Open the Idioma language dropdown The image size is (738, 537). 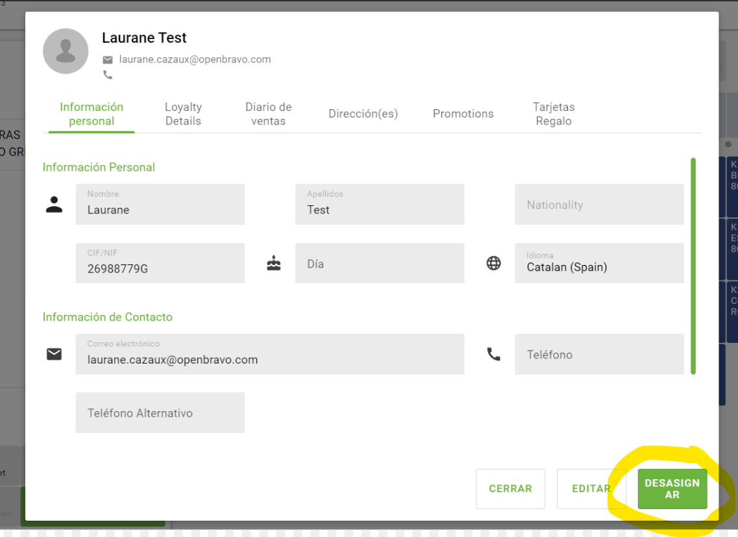pyautogui.click(x=598, y=263)
